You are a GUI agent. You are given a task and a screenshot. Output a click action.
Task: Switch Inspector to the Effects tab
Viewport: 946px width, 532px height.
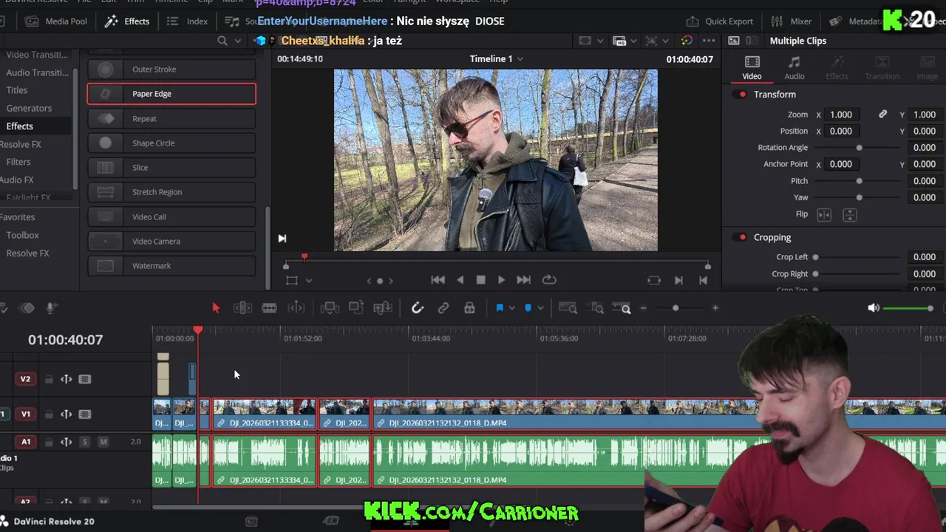(x=837, y=67)
